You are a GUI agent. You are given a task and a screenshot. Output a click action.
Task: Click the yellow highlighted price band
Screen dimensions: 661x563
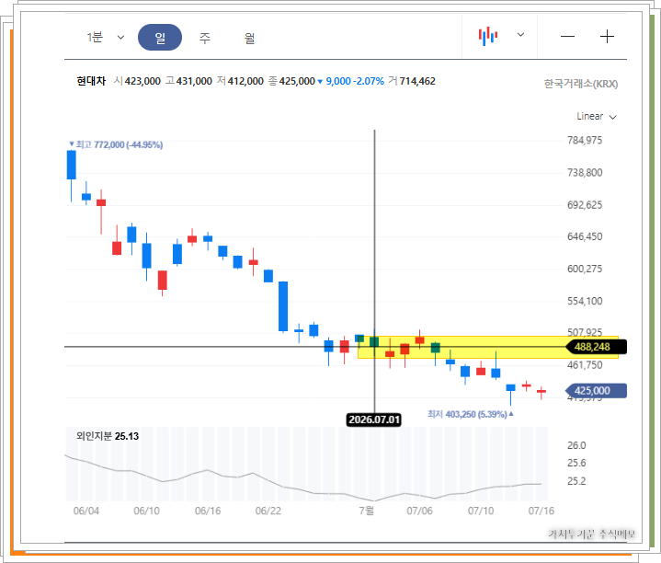pyautogui.click(x=488, y=348)
